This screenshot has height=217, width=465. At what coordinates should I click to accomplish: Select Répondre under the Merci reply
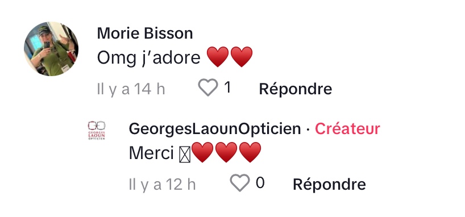click(329, 184)
